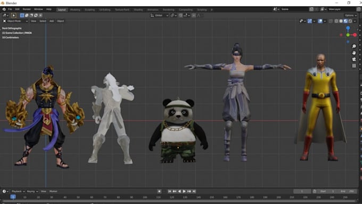Open the Playback popover in timeline

18,191
